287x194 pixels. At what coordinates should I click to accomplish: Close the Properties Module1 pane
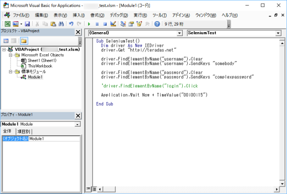[x=78, y=116]
